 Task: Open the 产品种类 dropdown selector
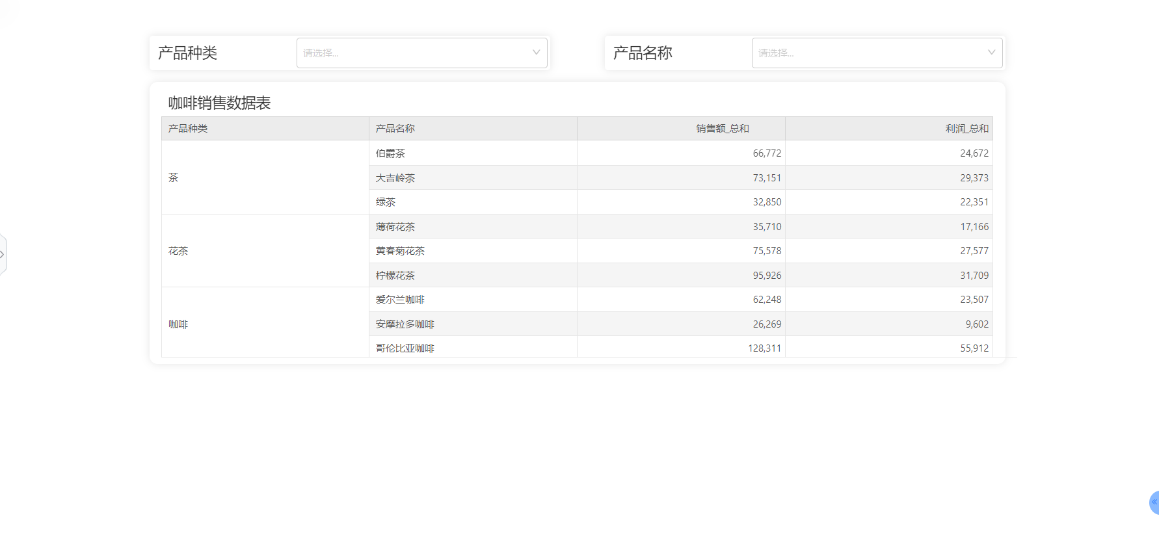tap(421, 53)
